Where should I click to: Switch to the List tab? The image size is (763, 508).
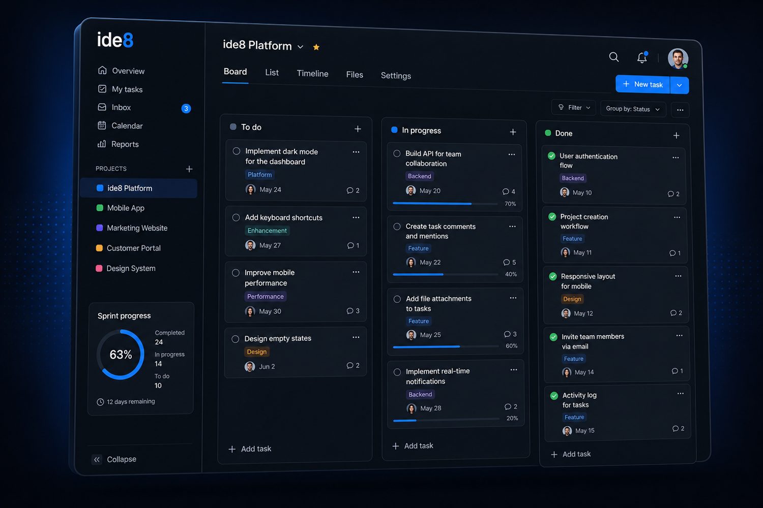coord(272,73)
